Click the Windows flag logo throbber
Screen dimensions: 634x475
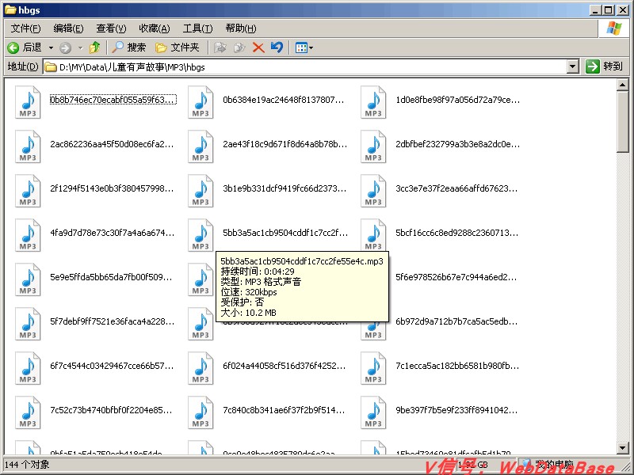tap(613, 28)
